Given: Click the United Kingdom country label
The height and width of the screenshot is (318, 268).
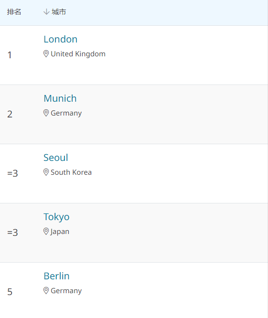Looking at the screenshot, I should 78,54.
